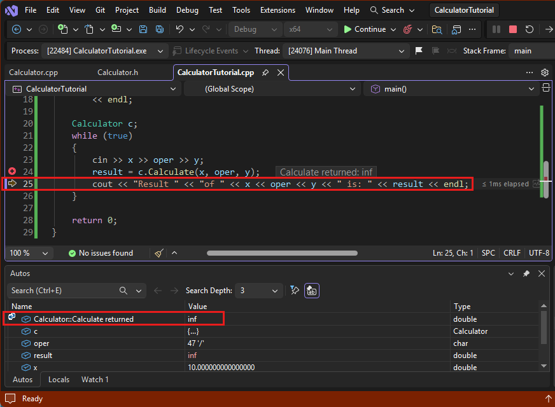The height and width of the screenshot is (407, 555).
Task: Open the Build menu
Action: (x=157, y=10)
